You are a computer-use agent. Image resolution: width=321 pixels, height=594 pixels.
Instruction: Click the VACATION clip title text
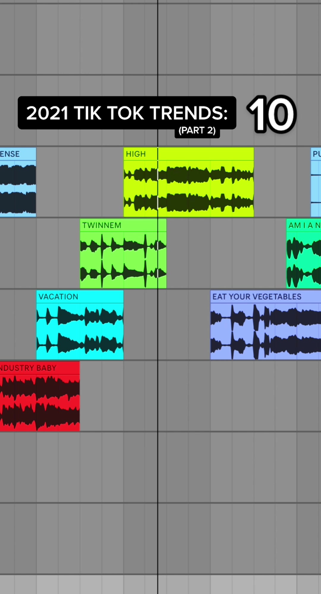(x=59, y=297)
